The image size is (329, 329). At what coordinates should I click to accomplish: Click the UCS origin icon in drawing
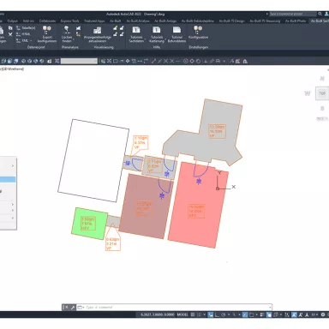[x=218, y=188]
